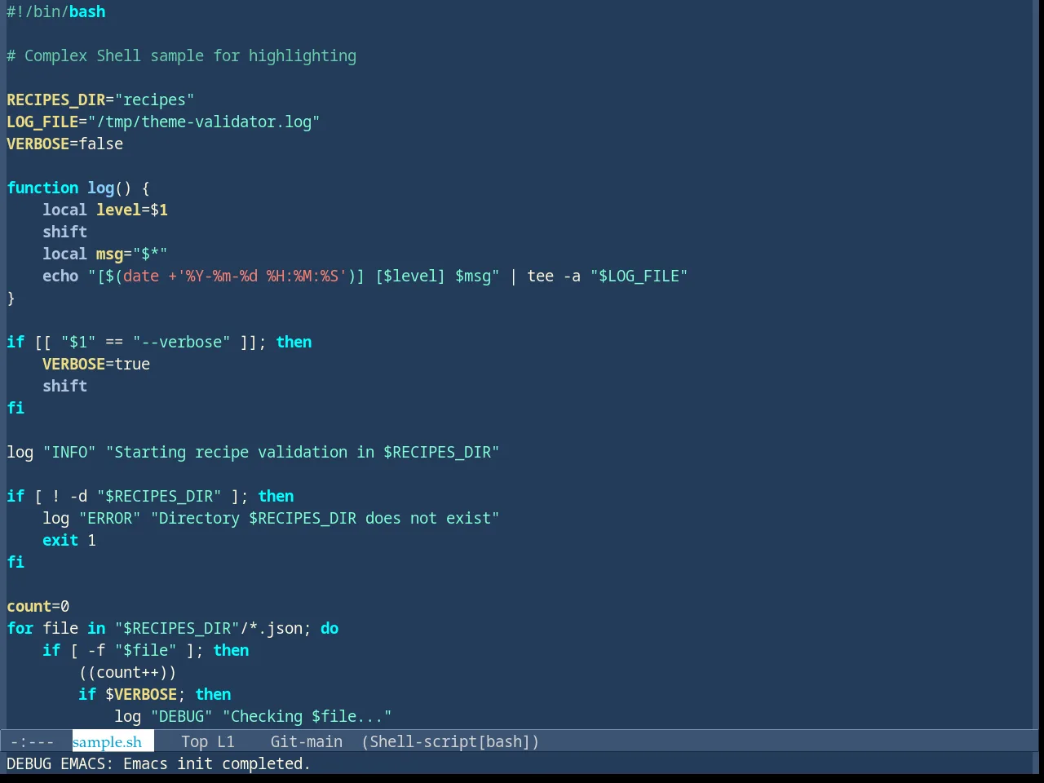The height and width of the screenshot is (783, 1044).
Task: Click the Top position indicator in mode line
Action: click(194, 741)
